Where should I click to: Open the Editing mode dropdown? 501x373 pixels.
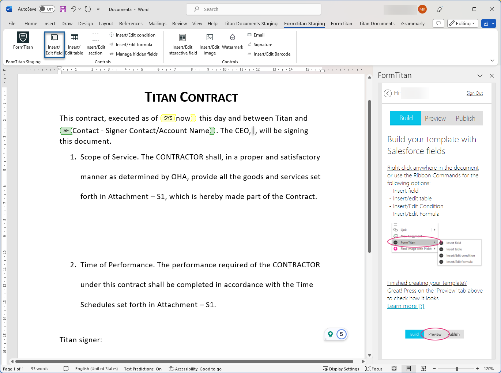(463, 23)
